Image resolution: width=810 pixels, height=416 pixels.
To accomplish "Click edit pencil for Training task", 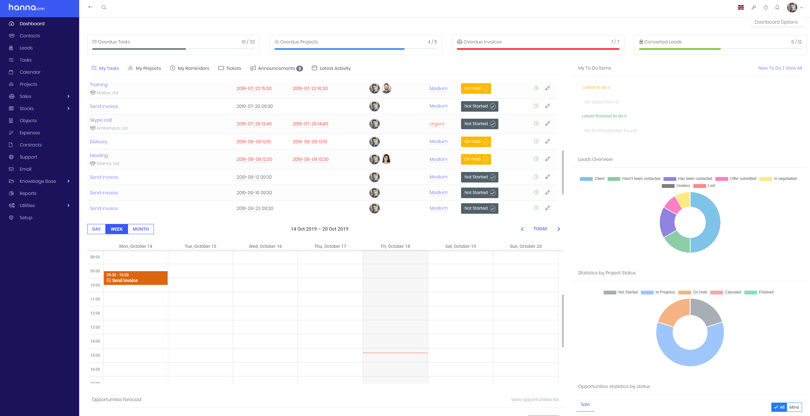I will pyautogui.click(x=548, y=88).
